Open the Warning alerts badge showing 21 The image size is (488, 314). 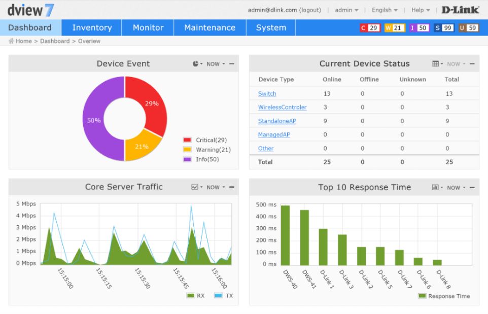tap(395, 28)
